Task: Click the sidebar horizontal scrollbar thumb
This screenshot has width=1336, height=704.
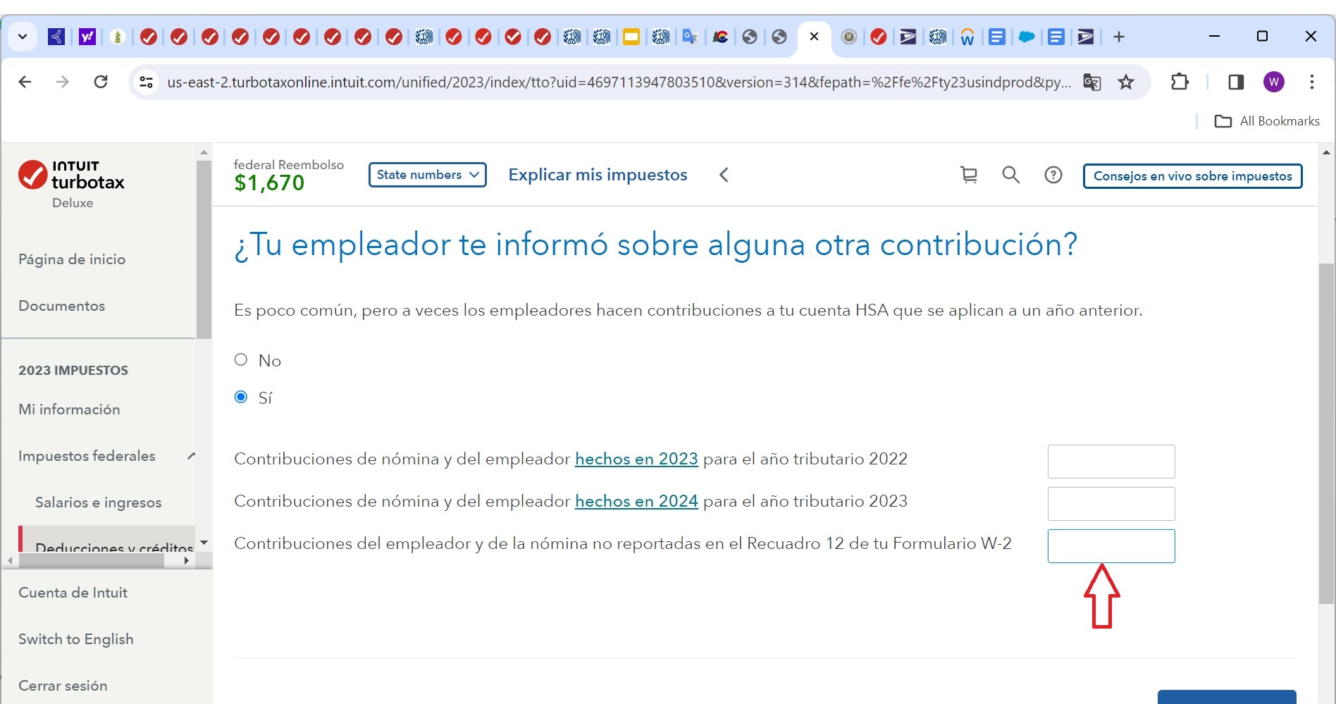Action: [x=92, y=561]
